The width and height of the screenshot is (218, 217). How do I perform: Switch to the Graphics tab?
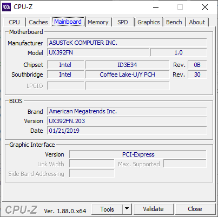coord(149,22)
